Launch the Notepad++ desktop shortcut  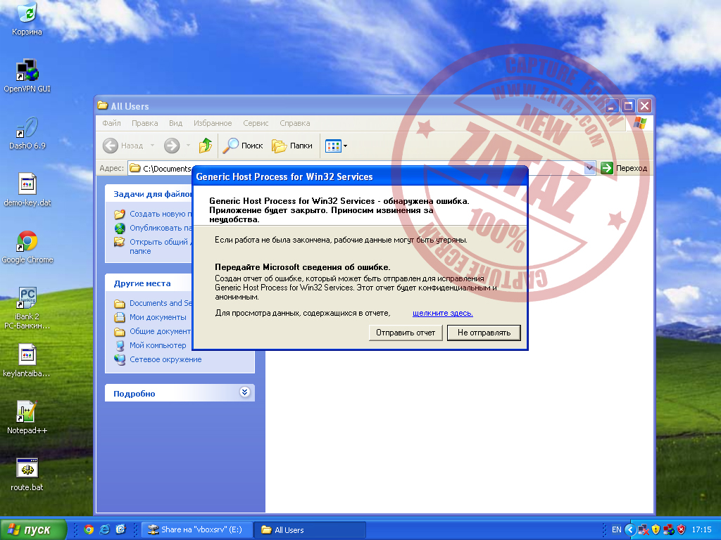(27, 418)
